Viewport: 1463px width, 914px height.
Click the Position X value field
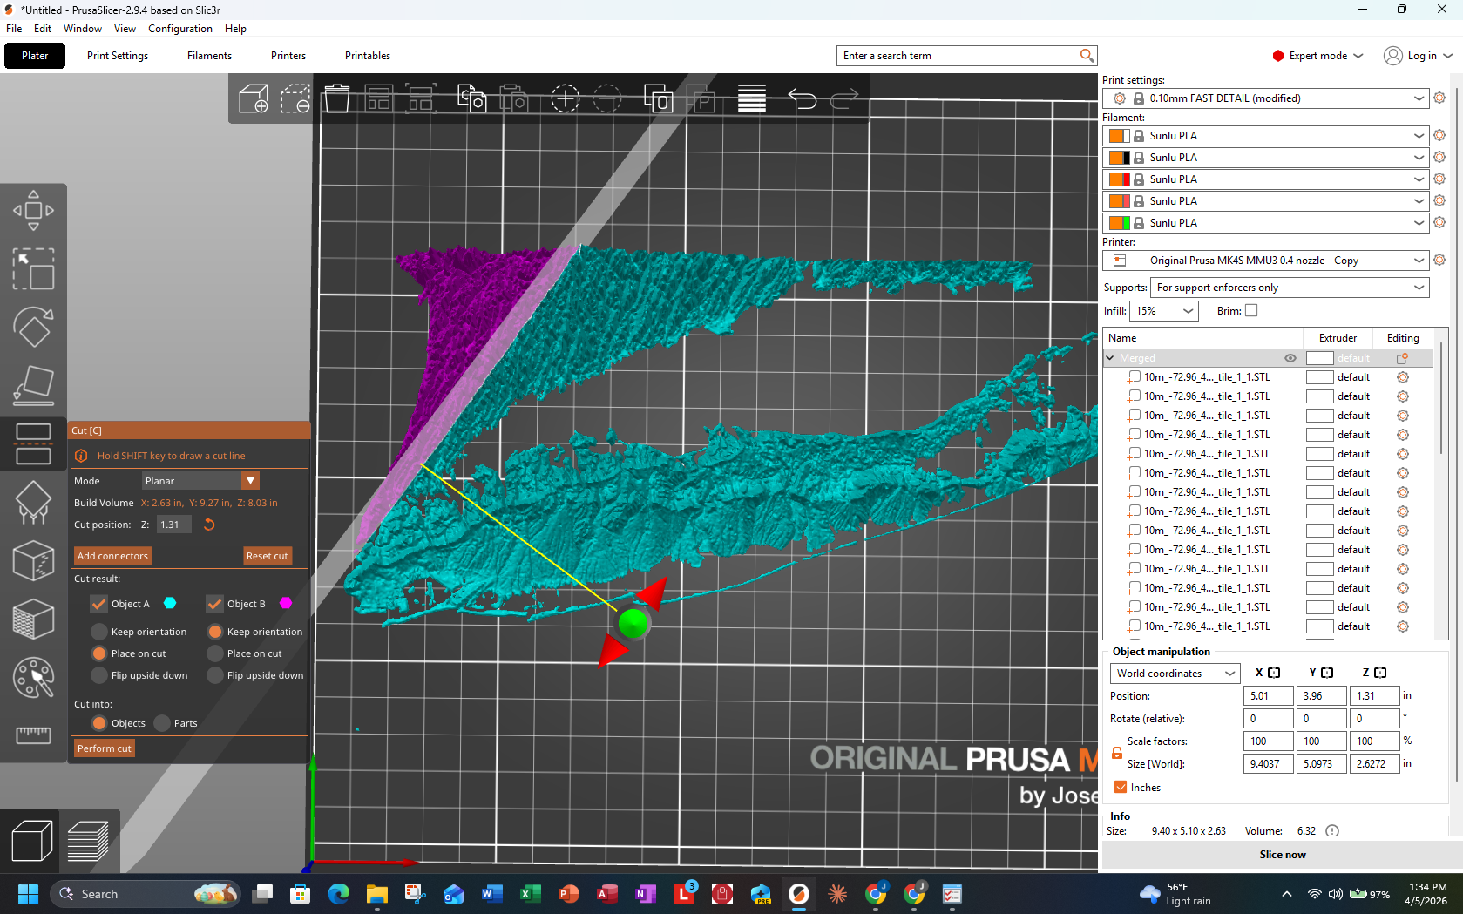click(x=1268, y=696)
